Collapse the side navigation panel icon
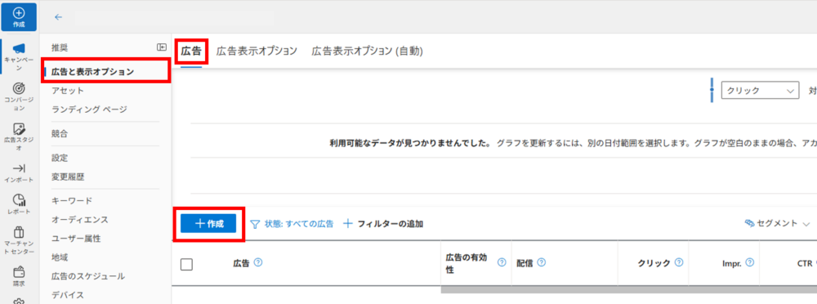The width and height of the screenshot is (817, 304). click(162, 47)
